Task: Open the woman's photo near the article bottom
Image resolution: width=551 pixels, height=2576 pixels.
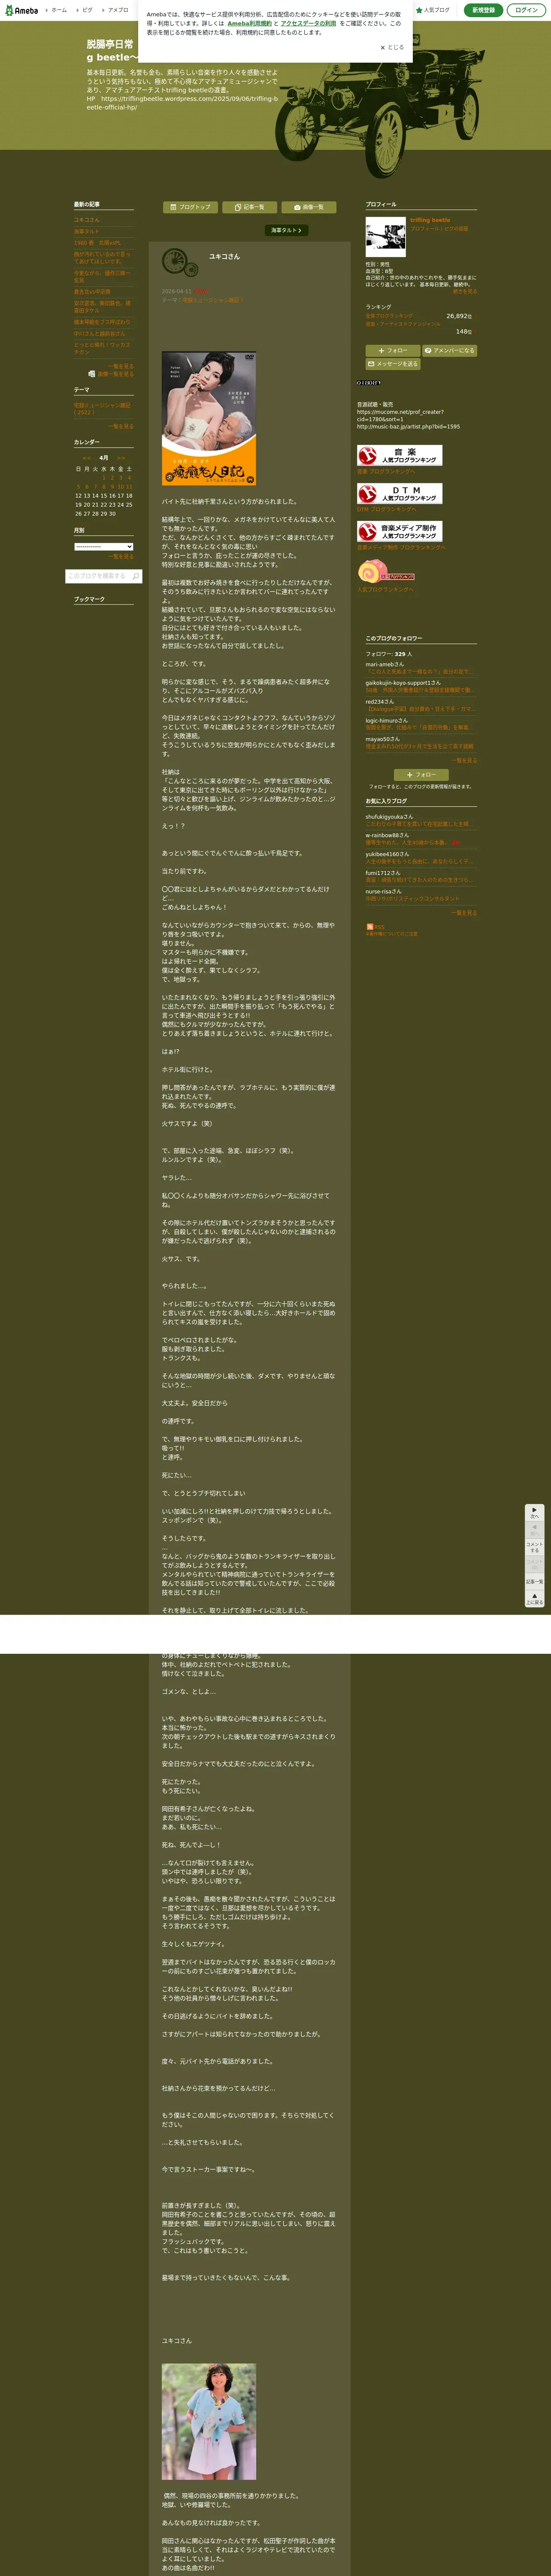Action: (209, 2421)
